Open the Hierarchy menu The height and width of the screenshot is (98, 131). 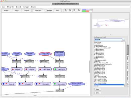(11, 7)
